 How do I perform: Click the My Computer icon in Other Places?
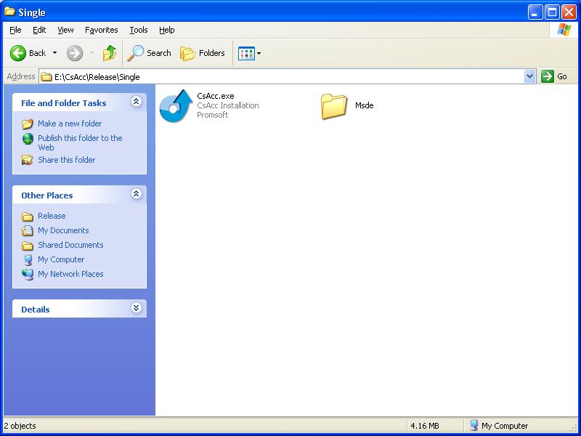[x=28, y=260]
